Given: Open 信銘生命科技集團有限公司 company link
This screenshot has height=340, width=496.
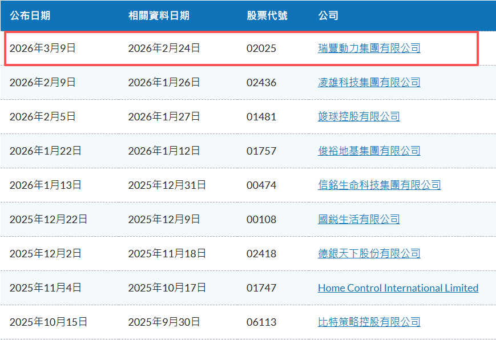Looking at the screenshot, I should click(x=379, y=185).
